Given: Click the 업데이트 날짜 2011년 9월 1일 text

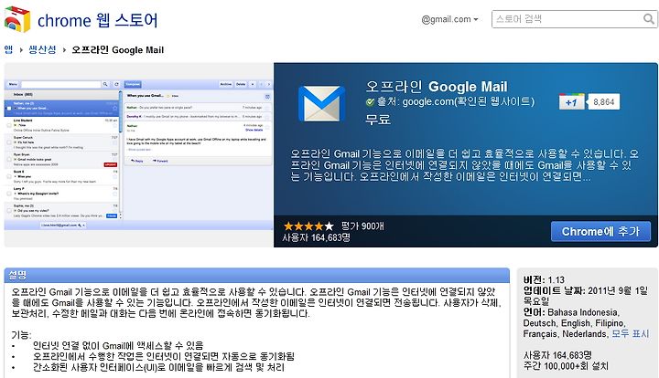Looking at the screenshot, I should tap(586, 296).
